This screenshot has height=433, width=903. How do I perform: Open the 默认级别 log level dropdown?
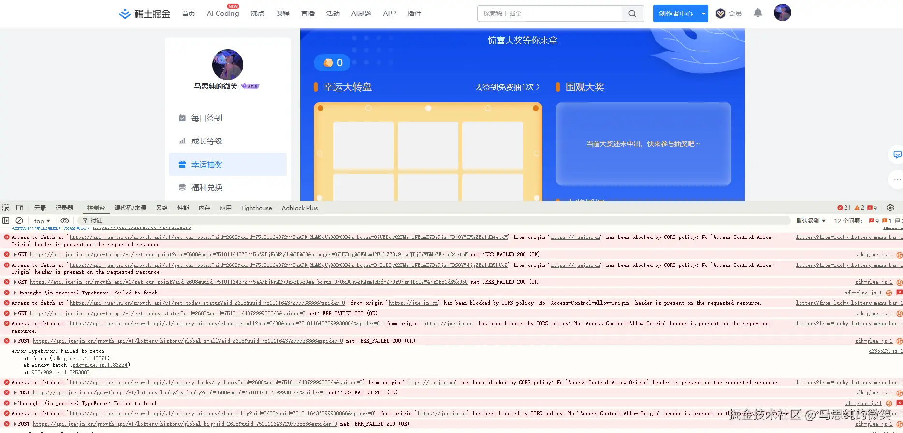point(811,221)
